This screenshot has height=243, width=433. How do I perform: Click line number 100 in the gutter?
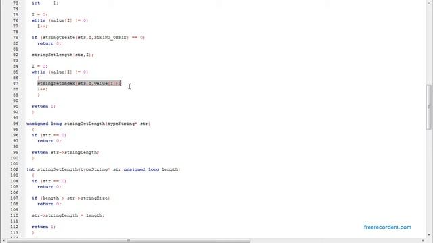point(14,158)
